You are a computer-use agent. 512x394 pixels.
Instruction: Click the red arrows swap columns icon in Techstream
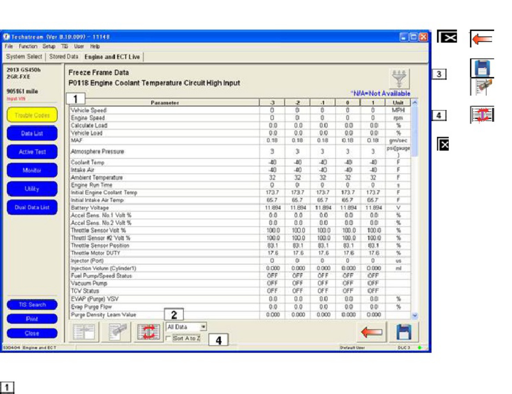point(148,332)
